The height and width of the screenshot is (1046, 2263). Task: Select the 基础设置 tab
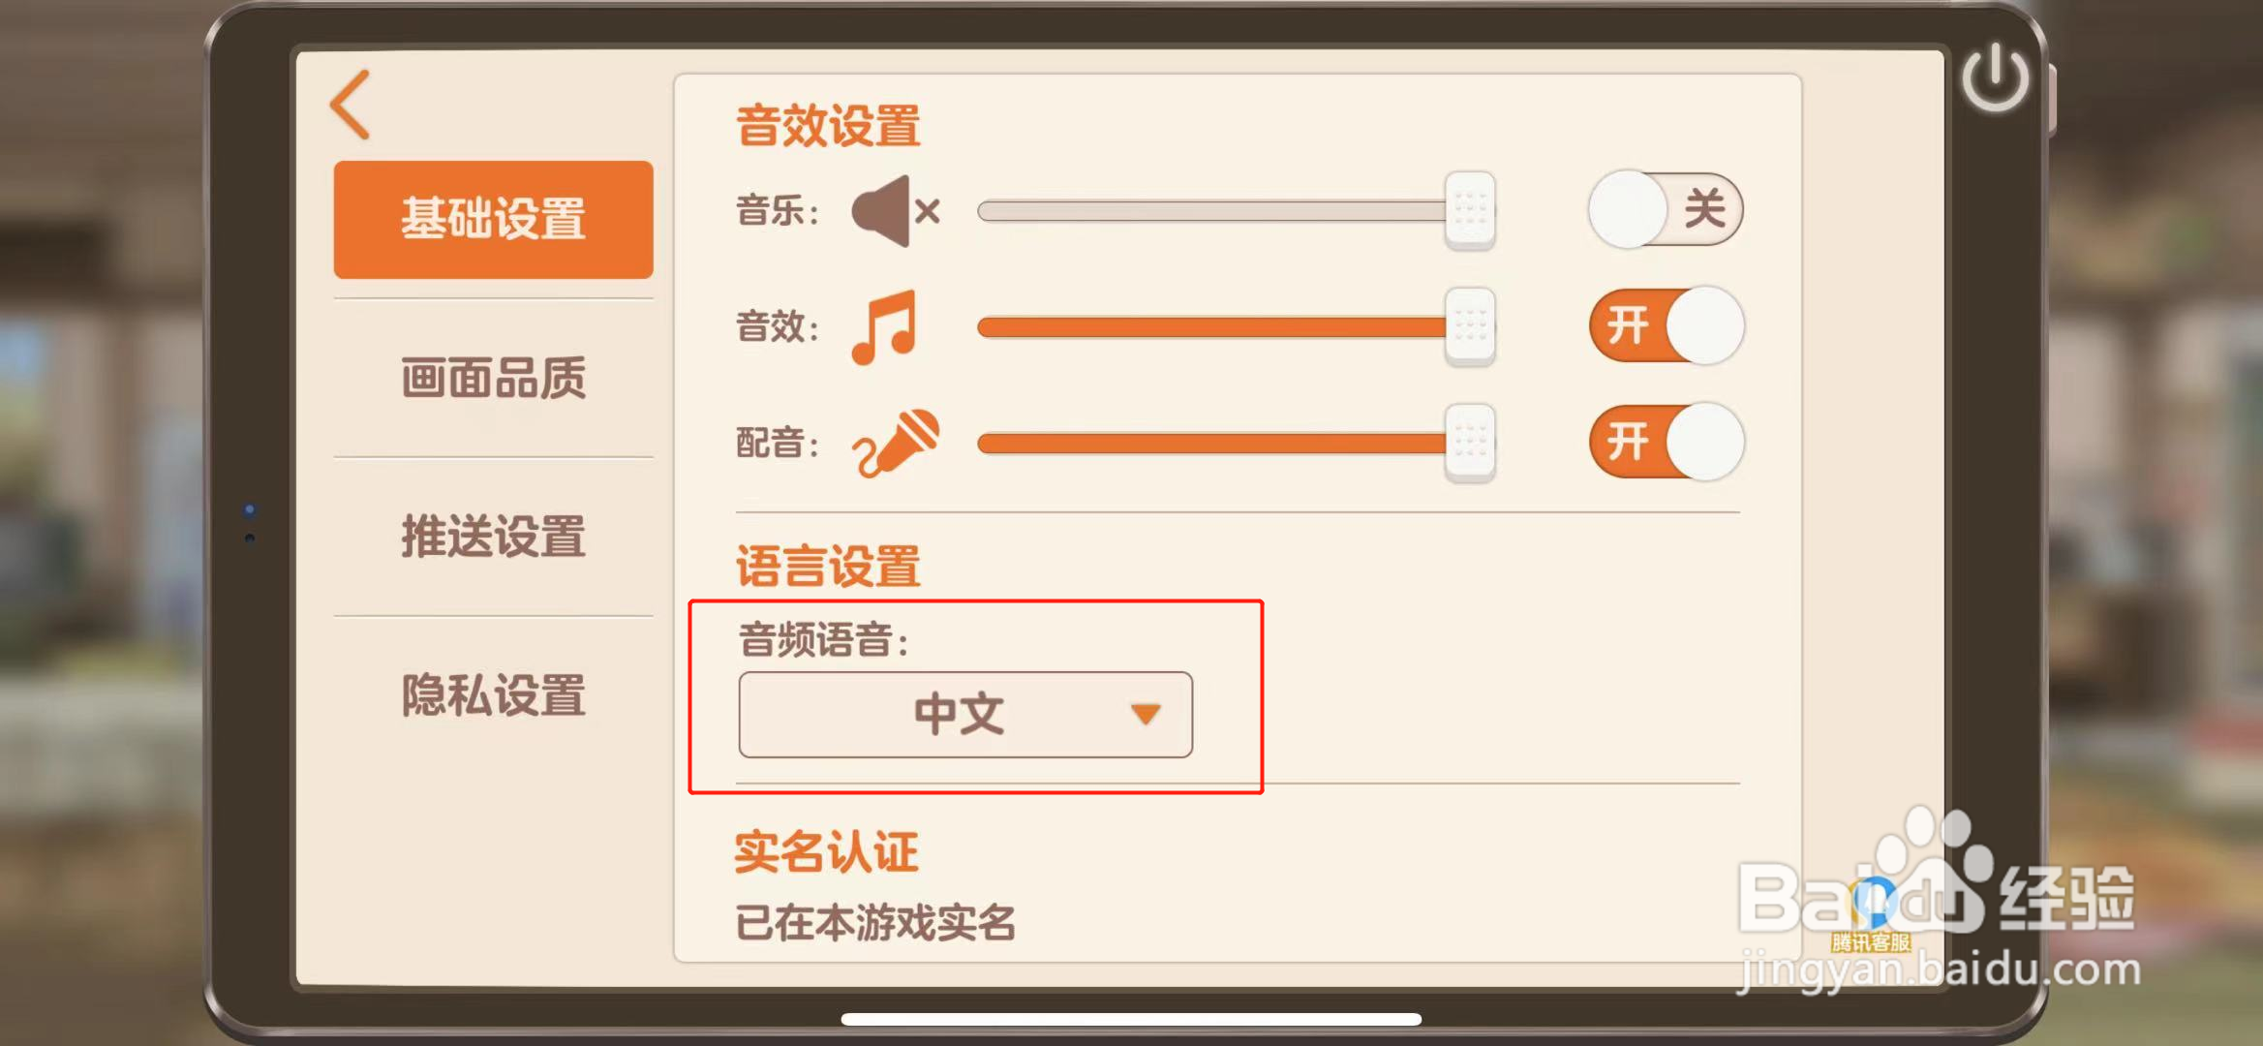click(x=493, y=219)
